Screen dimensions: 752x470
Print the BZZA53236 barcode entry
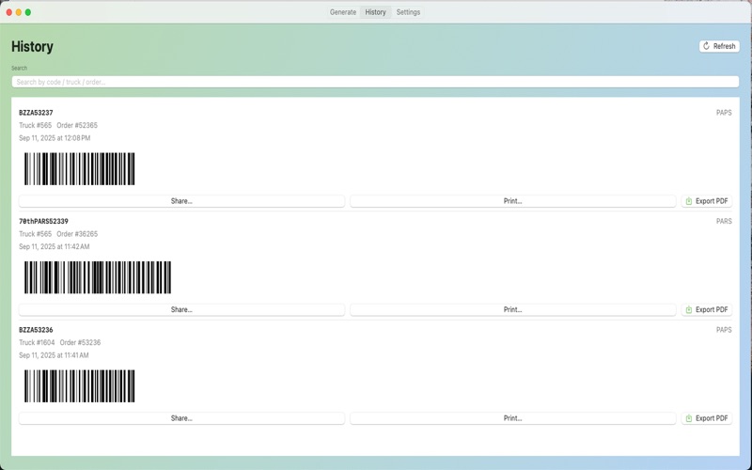click(512, 418)
